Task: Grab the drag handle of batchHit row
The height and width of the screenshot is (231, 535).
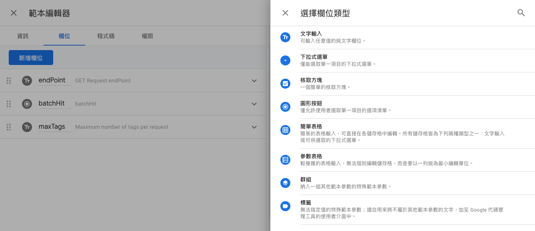Action: [9, 104]
